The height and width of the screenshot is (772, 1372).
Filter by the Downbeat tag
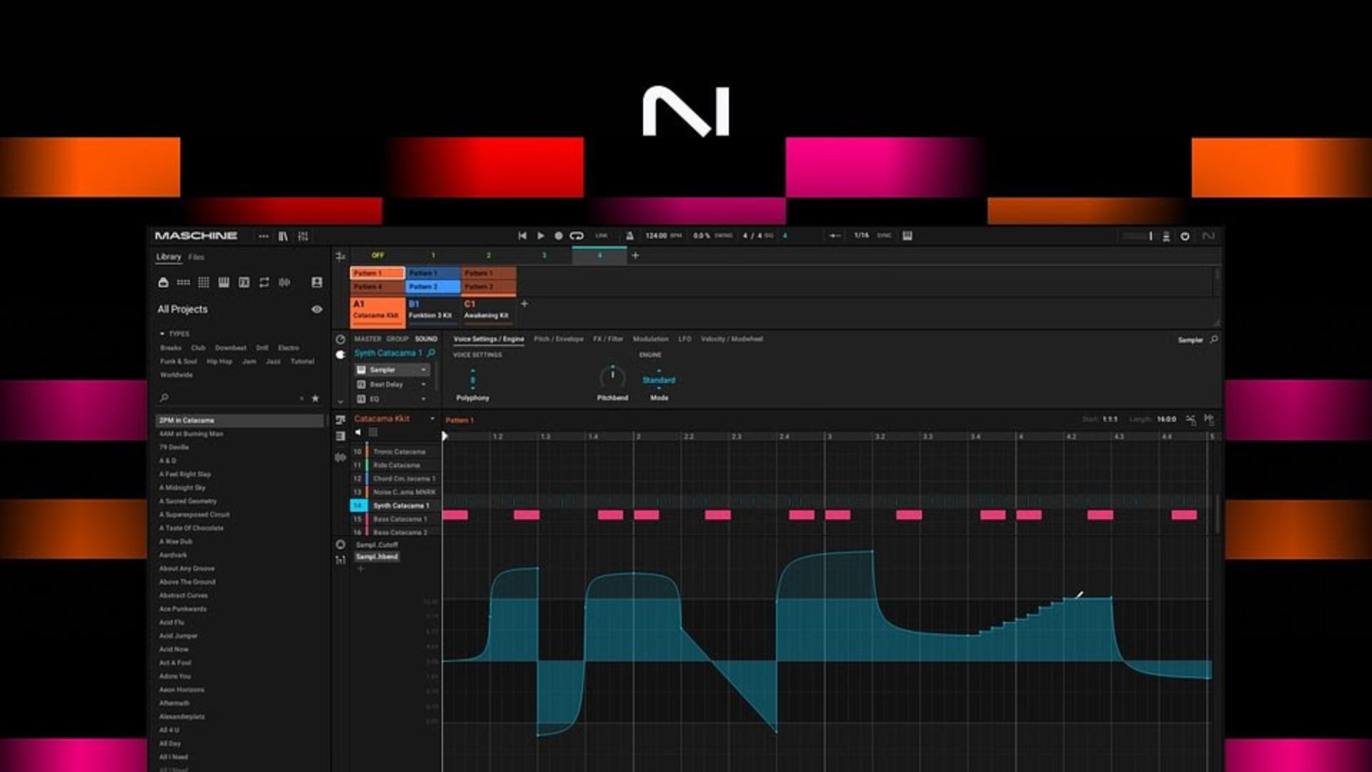coord(230,348)
